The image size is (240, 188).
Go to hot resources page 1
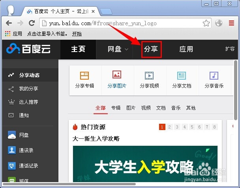[162, 127]
